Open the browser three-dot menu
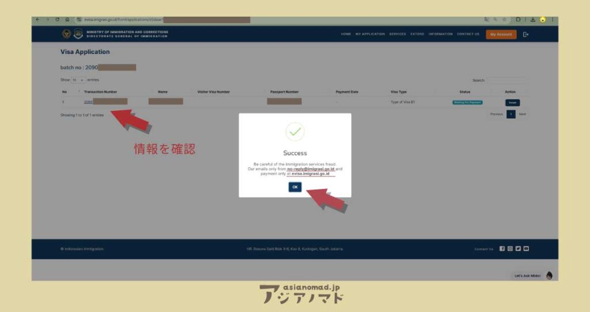Image resolution: width=590 pixels, height=312 pixels. click(553, 20)
